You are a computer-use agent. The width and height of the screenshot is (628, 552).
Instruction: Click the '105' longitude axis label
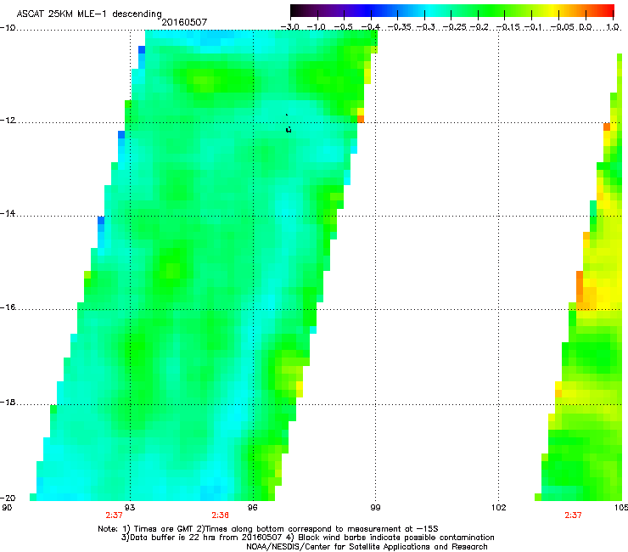(x=621, y=508)
